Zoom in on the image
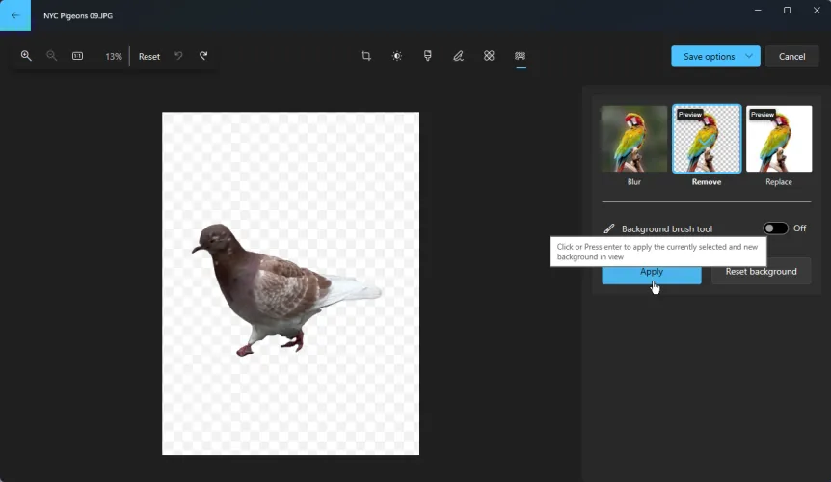 26,56
